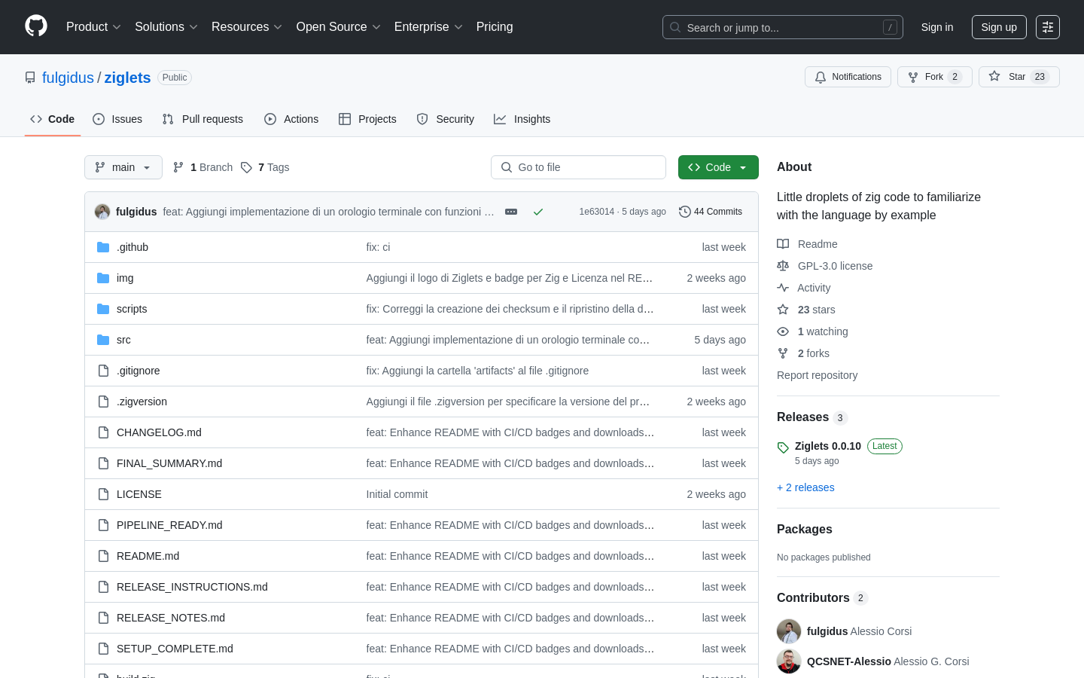Open FINAL_SUMMARY.md file

point(169,463)
